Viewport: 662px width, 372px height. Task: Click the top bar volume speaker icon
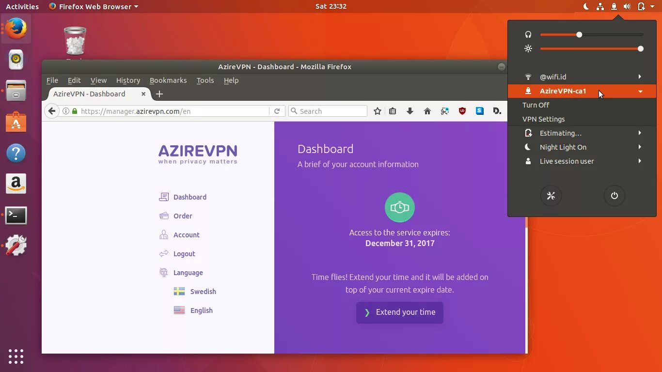pos(627,6)
